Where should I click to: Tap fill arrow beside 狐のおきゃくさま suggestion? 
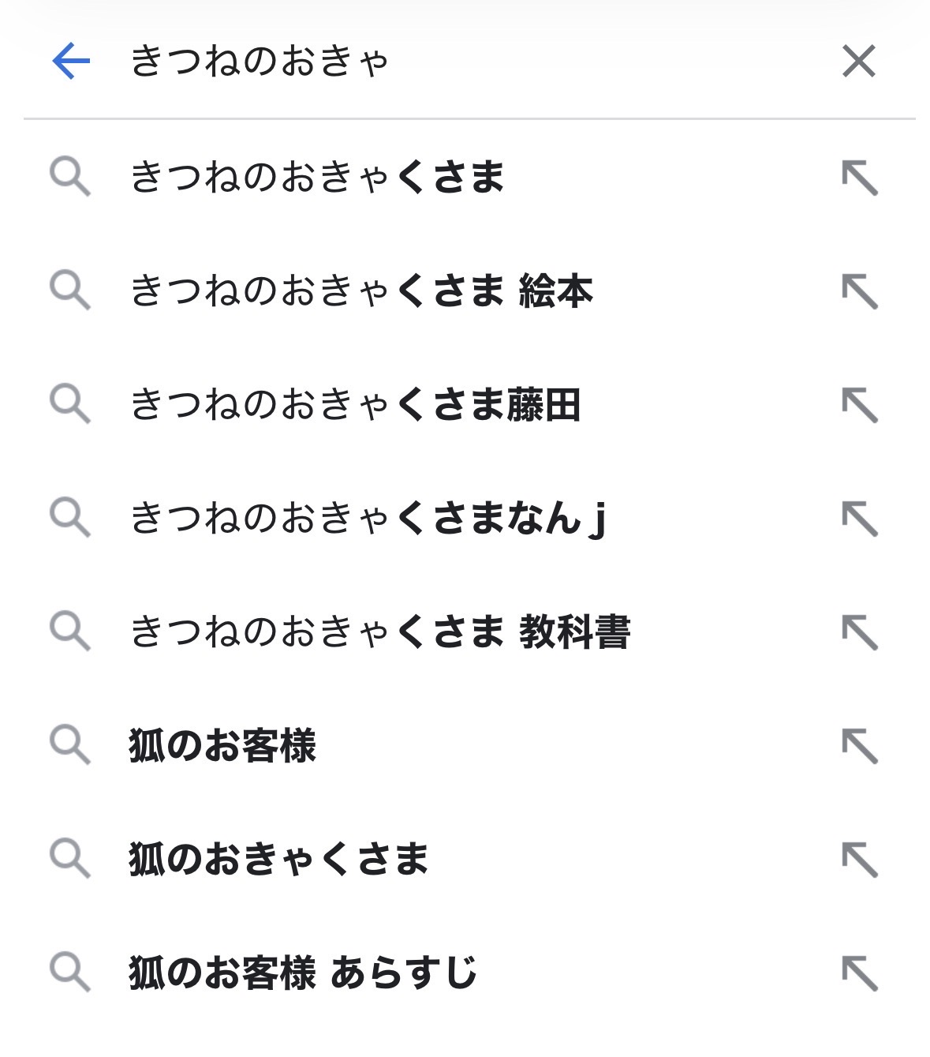(860, 860)
